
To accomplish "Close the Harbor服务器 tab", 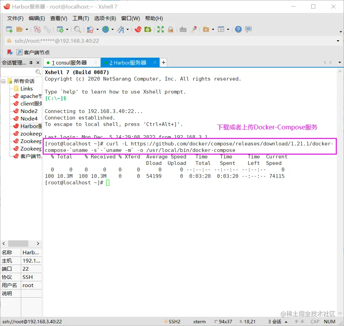I will coord(155,62).
